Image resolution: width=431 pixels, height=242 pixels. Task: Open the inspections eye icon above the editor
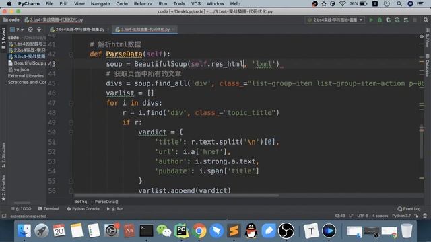coord(422,36)
